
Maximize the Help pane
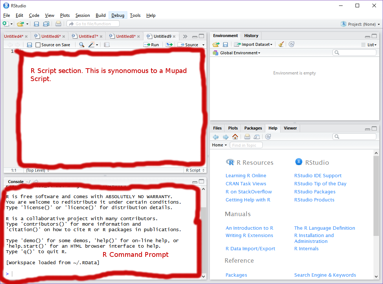[374, 128]
